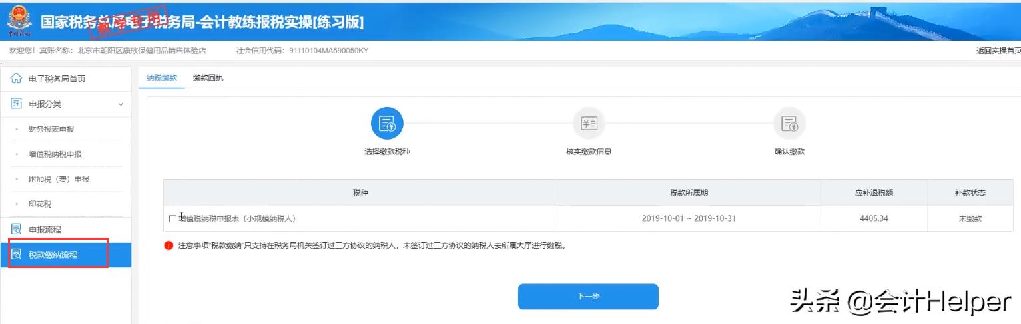The width and height of the screenshot is (1021, 324).
Task: Switch to the 纳税缴款 tab
Action: click(162, 78)
